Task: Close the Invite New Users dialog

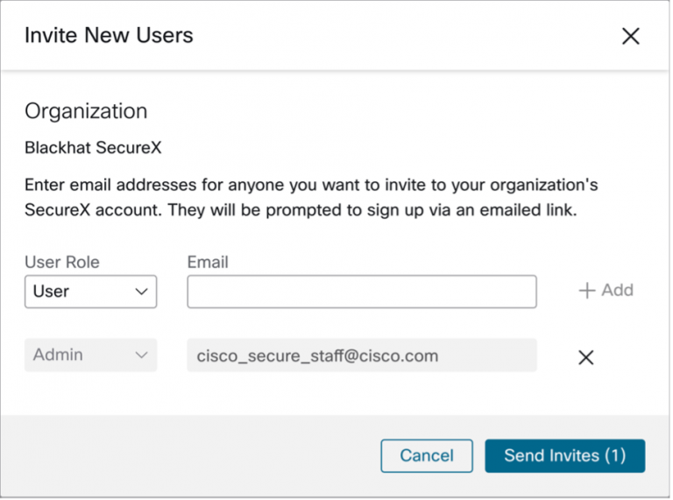Action: coord(630,36)
